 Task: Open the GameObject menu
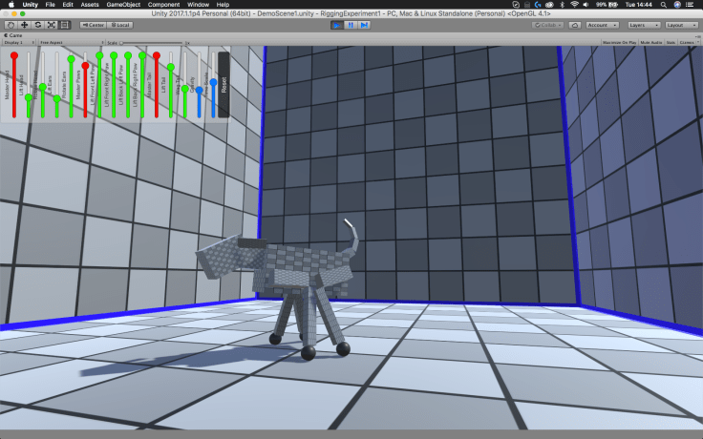point(122,5)
